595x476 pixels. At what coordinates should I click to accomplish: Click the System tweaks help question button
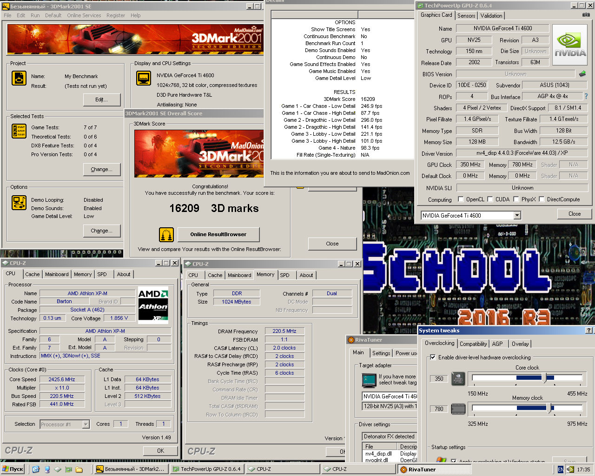click(589, 331)
